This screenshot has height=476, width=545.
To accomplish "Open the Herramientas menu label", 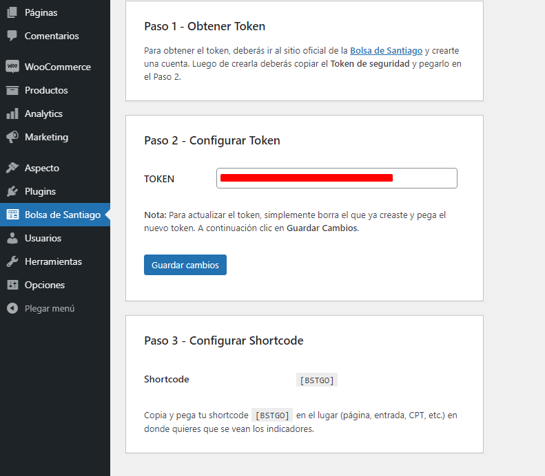I will [x=54, y=261].
